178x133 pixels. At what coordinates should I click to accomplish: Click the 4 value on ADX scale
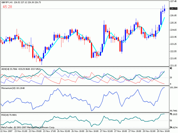pos(170,84)
